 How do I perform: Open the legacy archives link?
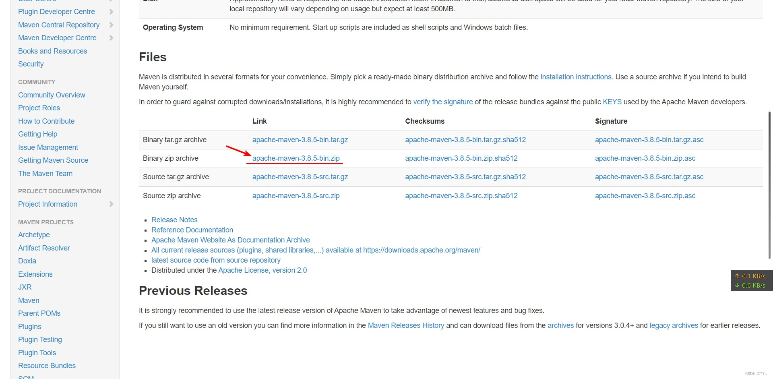click(x=674, y=325)
